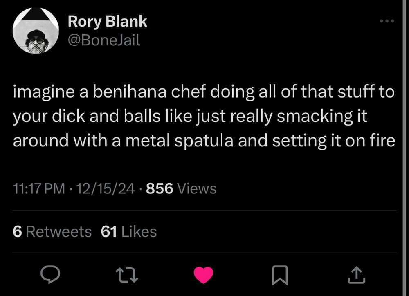Open the @BoneJail handle link
This screenshot has width=409, height=296.
click(x=104, y=40)
